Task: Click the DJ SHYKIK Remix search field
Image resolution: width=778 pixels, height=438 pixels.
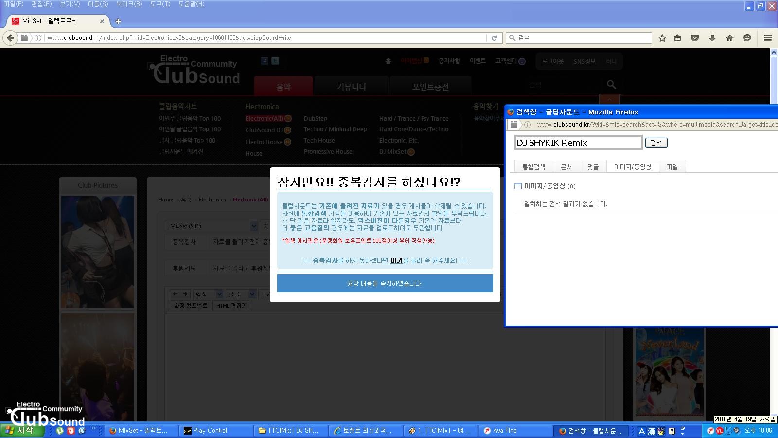Action: point(578,143)
